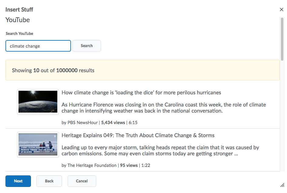Click the carbon emissions video description
The width and height of the screenshot is (287, 193).
160,151
